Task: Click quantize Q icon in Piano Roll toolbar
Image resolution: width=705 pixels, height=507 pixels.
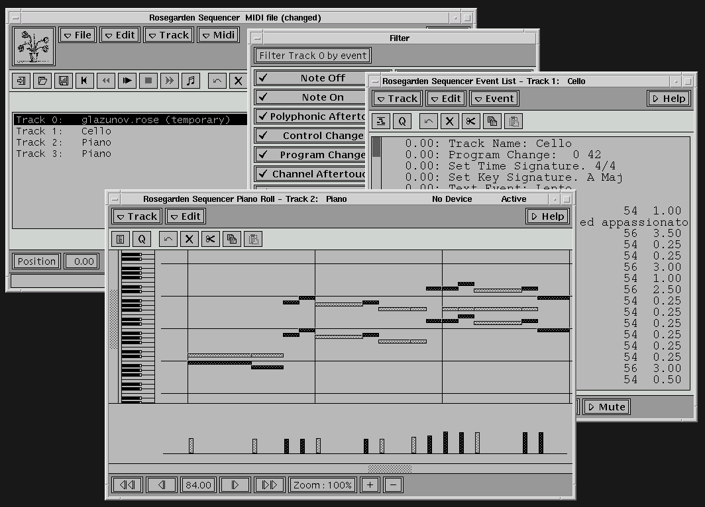Action: [x=142, y=239]
